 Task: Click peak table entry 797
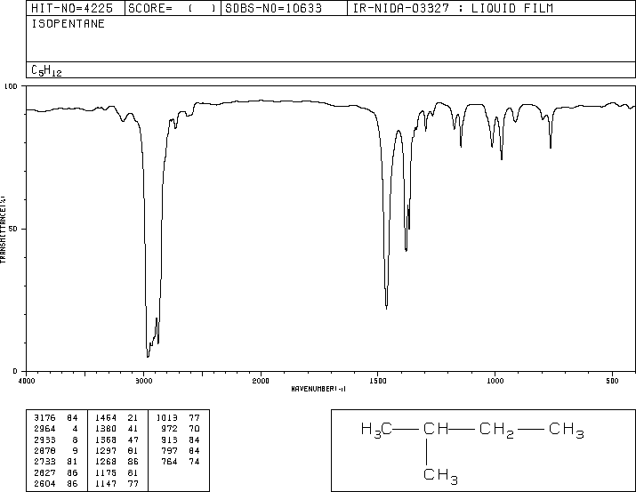click(x=169, y=450)
